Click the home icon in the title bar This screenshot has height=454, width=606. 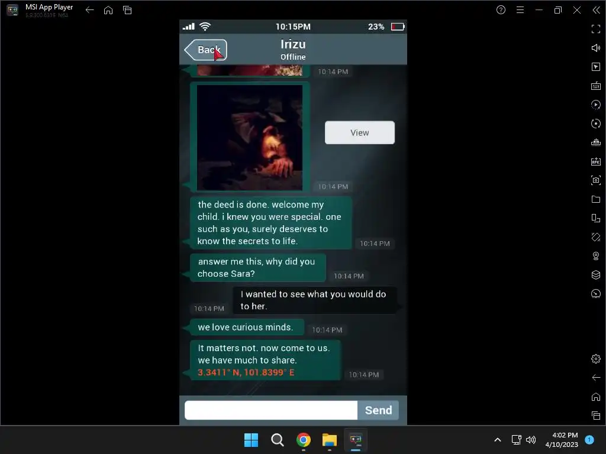tap(108, 10)
